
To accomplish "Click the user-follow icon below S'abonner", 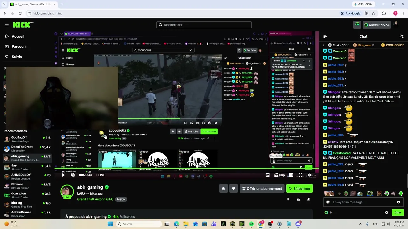I will (309, 199).
